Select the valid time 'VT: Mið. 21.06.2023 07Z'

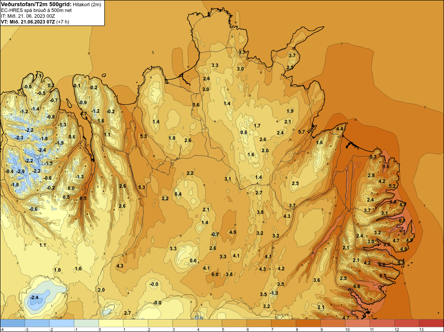(x=28, y=22)
